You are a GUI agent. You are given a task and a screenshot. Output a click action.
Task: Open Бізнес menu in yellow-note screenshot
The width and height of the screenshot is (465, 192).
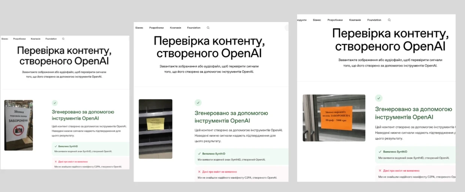[x=139, y=28]
